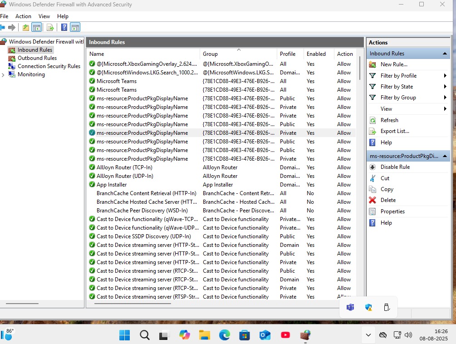The width and height of the screenshot is (456, 344).
Task: Click the Cut scissors action
Action: 373,178
